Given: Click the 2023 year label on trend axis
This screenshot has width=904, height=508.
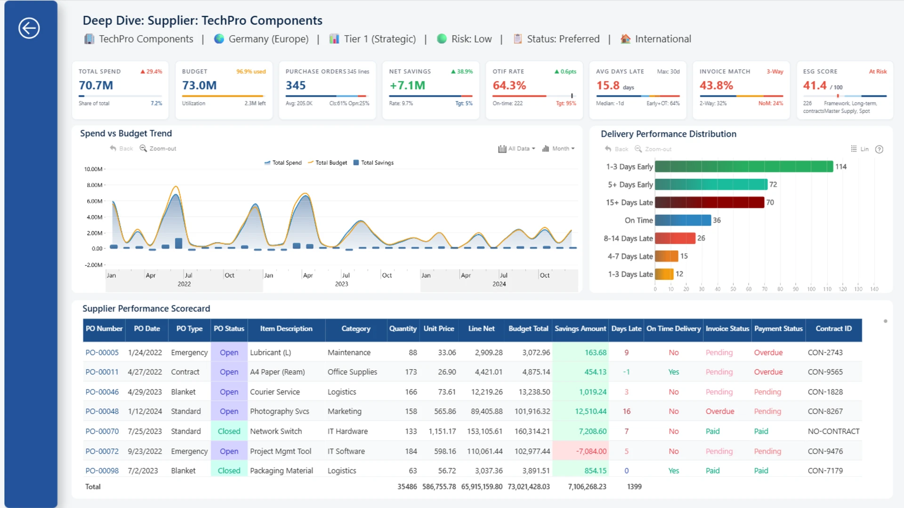Looking at the screenshot, I should point(341,284).
